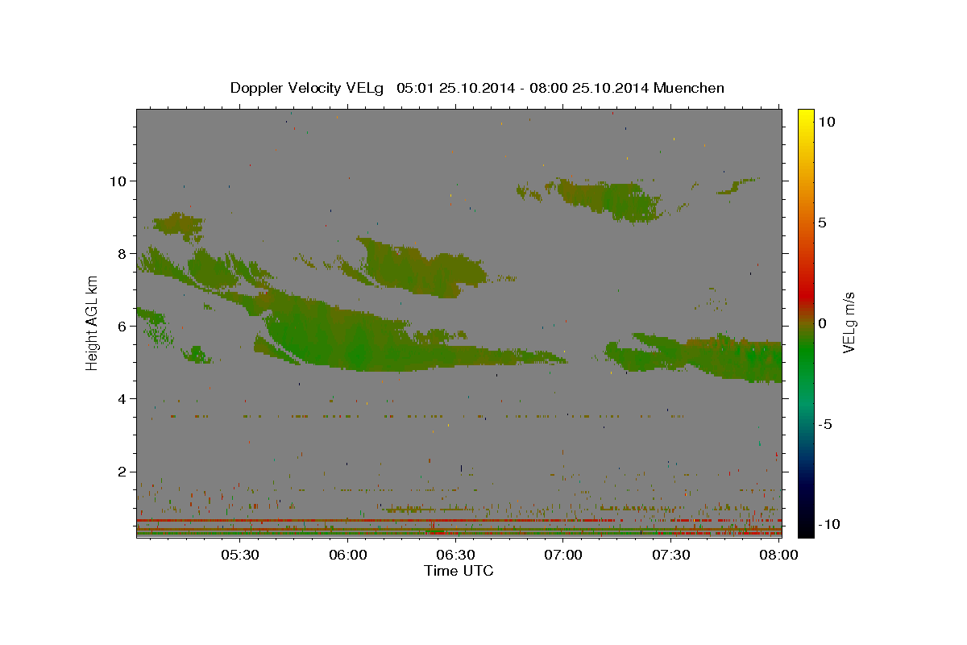Click the 'VELg m/s' colorbar label
967x645 pixels.
click(849, 322)
